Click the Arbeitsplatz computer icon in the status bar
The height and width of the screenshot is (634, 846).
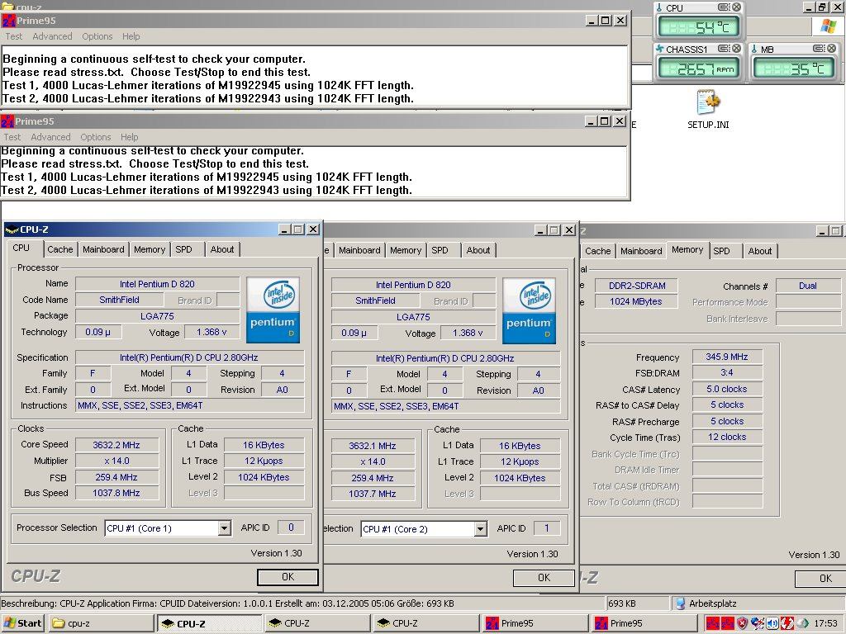pyautogui.click(x=681, y=603)
